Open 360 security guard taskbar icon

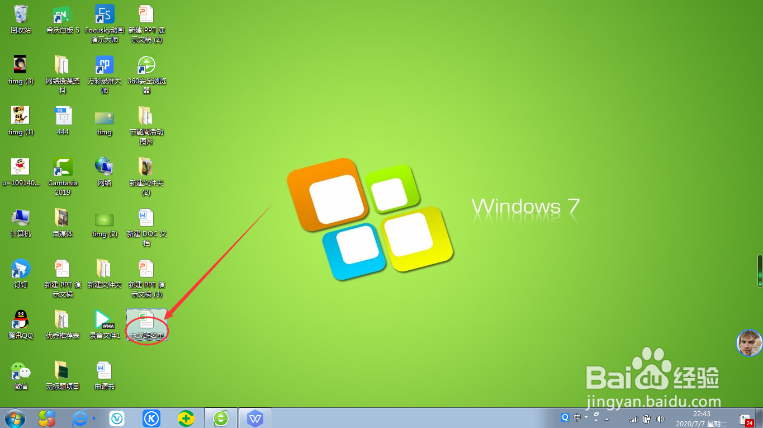[x=186, y=418]
